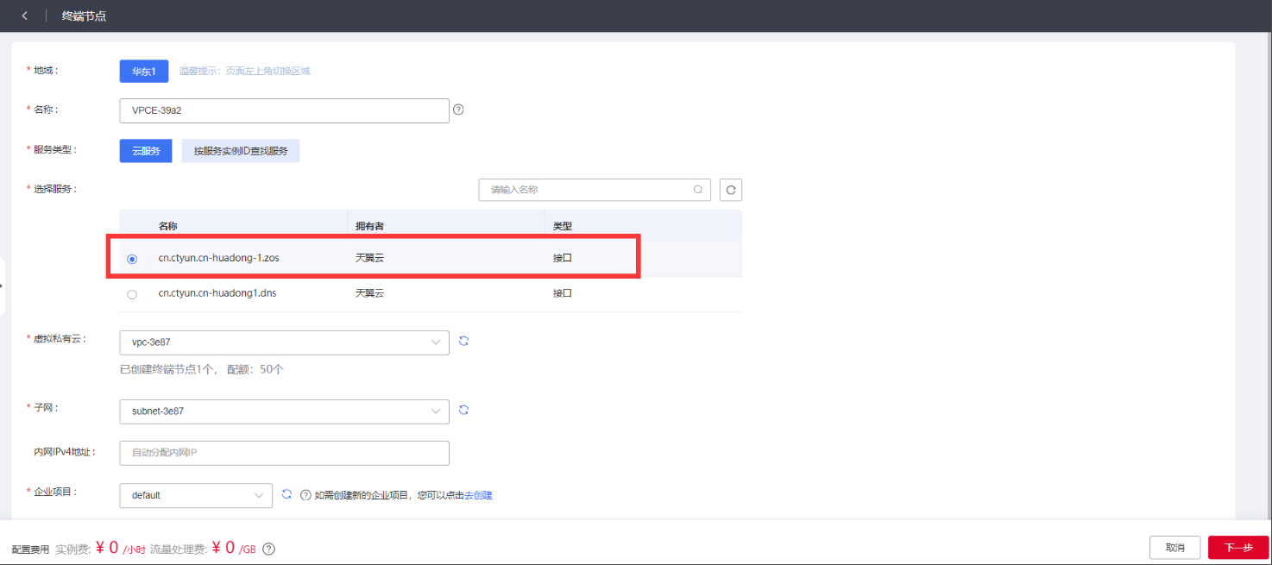1272x565 pixels.
Task: Open the 去创建 link
Action: coord(478,495)
